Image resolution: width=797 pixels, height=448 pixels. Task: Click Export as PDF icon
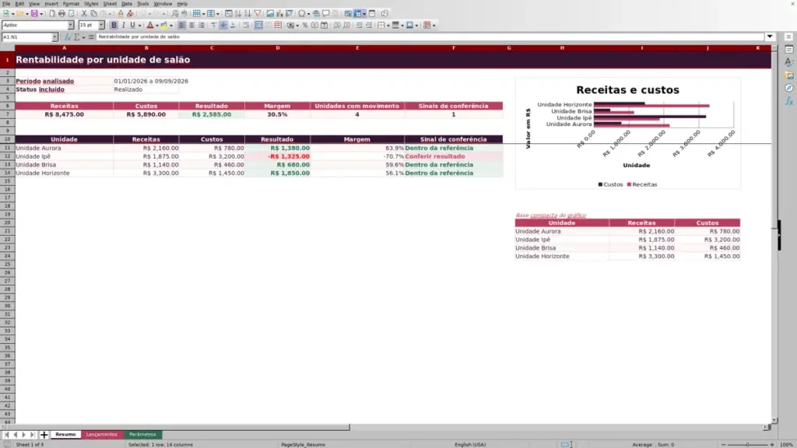[x=52, y=13]
